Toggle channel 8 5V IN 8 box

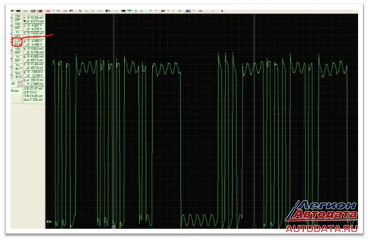(x=18, y=75)
